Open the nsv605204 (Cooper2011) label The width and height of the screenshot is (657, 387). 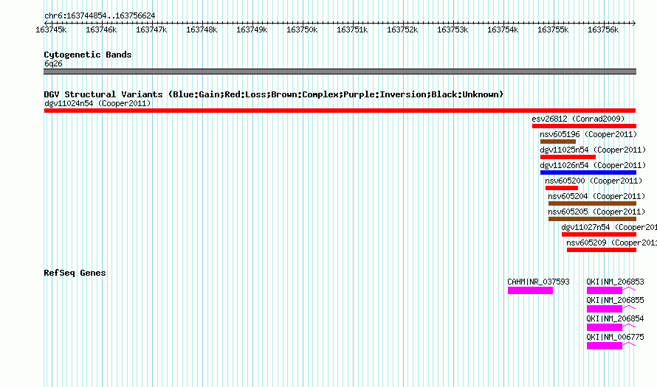[596, 196]
